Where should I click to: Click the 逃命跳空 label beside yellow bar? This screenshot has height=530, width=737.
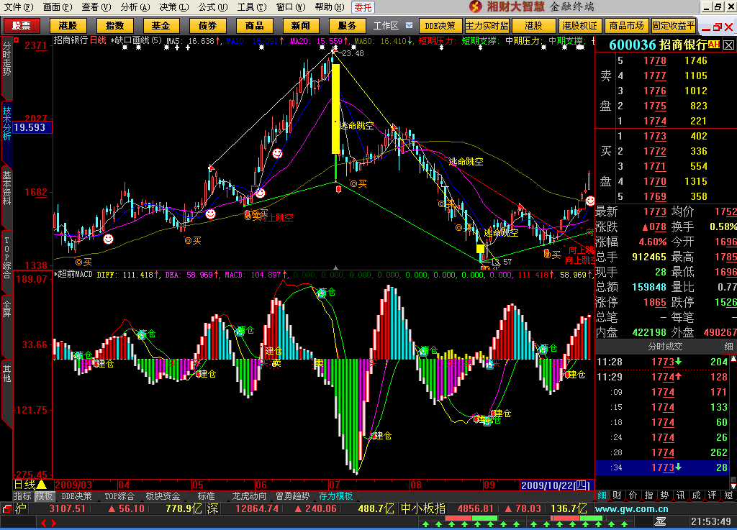click(356, 126)
